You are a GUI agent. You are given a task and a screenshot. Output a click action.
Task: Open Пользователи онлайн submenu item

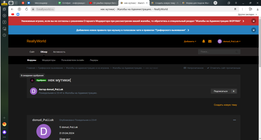click(x=73, y=60)
